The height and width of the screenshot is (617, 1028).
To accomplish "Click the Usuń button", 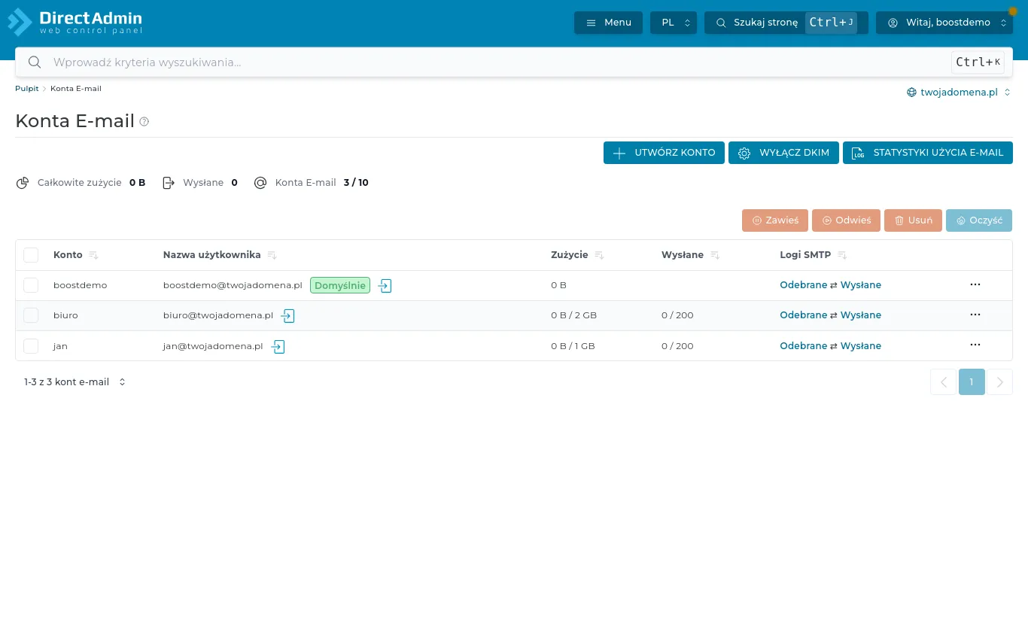I will [x=913, y=220].
